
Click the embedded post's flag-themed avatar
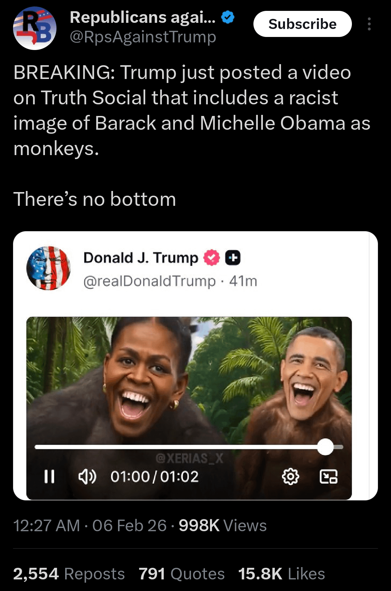pyautogui.click(x=49, y=268)
